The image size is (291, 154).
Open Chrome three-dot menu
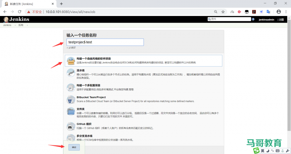pos(286,12)
